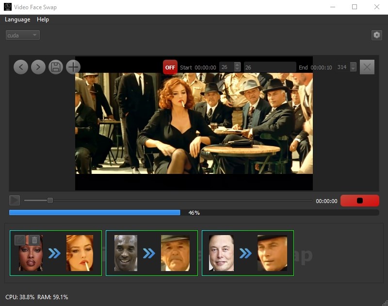Open the Help menu

point(43,19)
